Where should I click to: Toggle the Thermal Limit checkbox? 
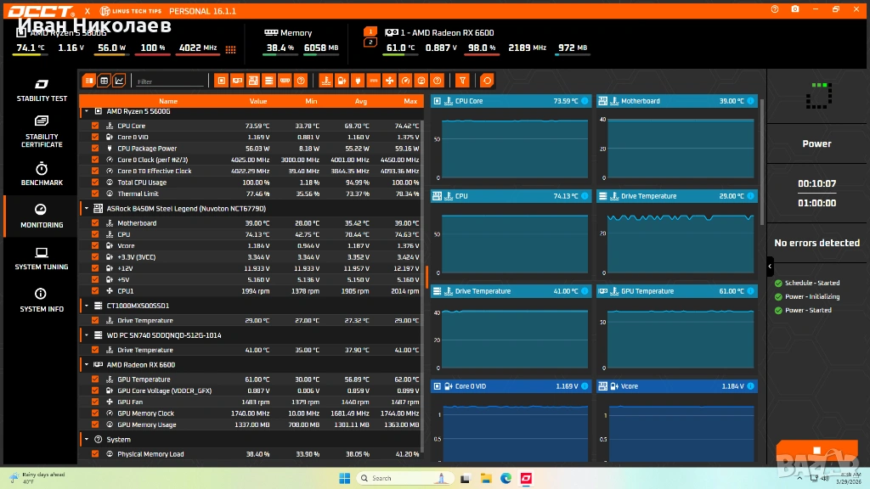pyautogui.click(x=95, y=194)
